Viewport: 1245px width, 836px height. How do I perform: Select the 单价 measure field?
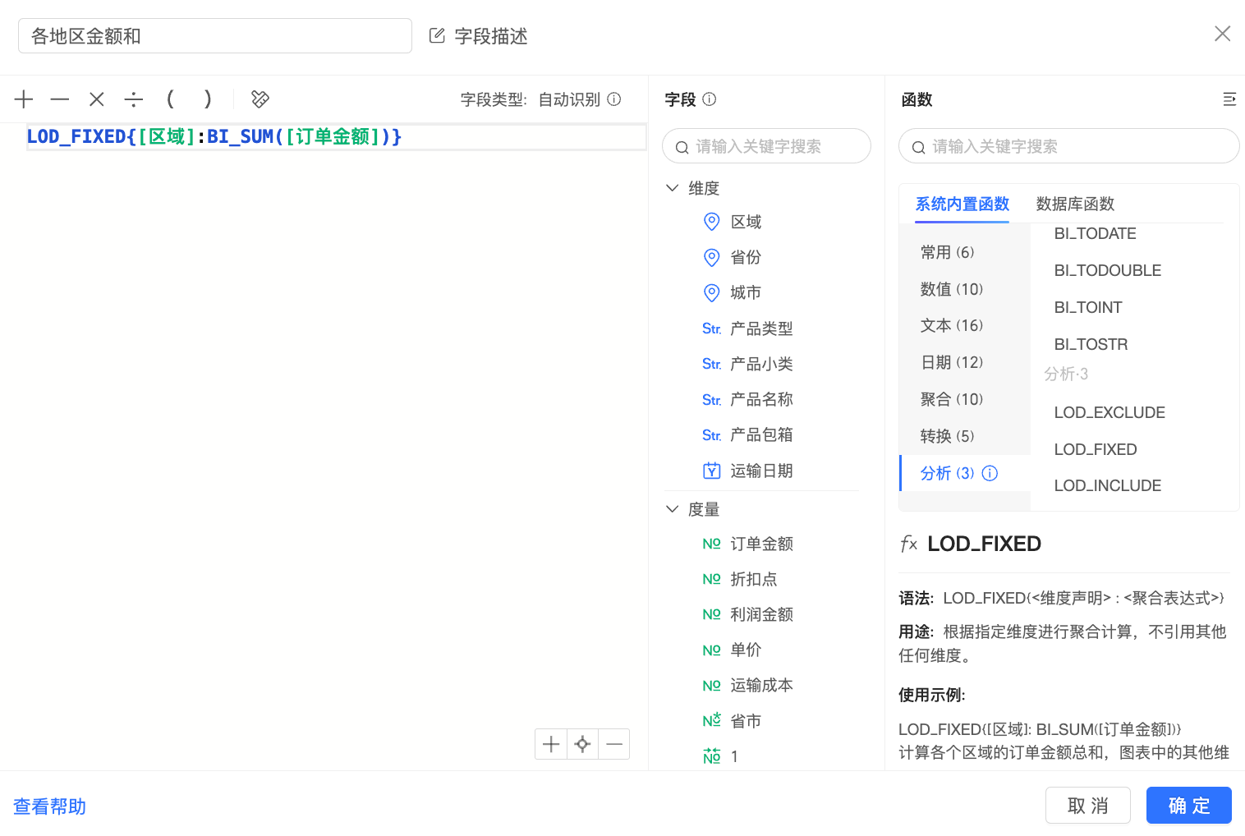[x=746, y=650]
